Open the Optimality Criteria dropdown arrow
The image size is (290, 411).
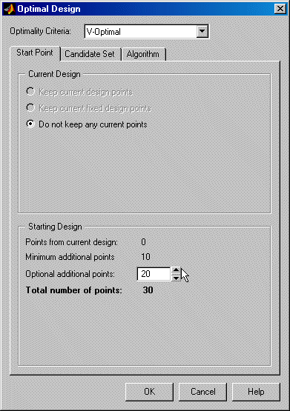202,31
